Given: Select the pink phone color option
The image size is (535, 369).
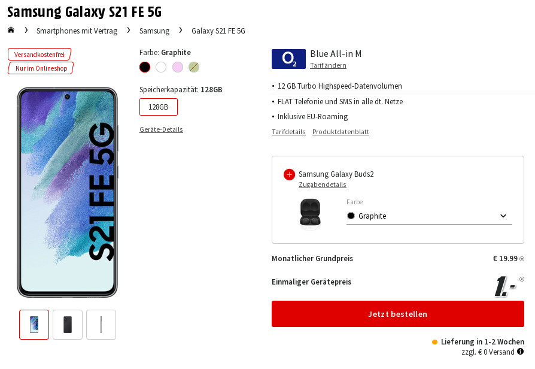Looking at the screenshot, I should click(x=177, y=67).
